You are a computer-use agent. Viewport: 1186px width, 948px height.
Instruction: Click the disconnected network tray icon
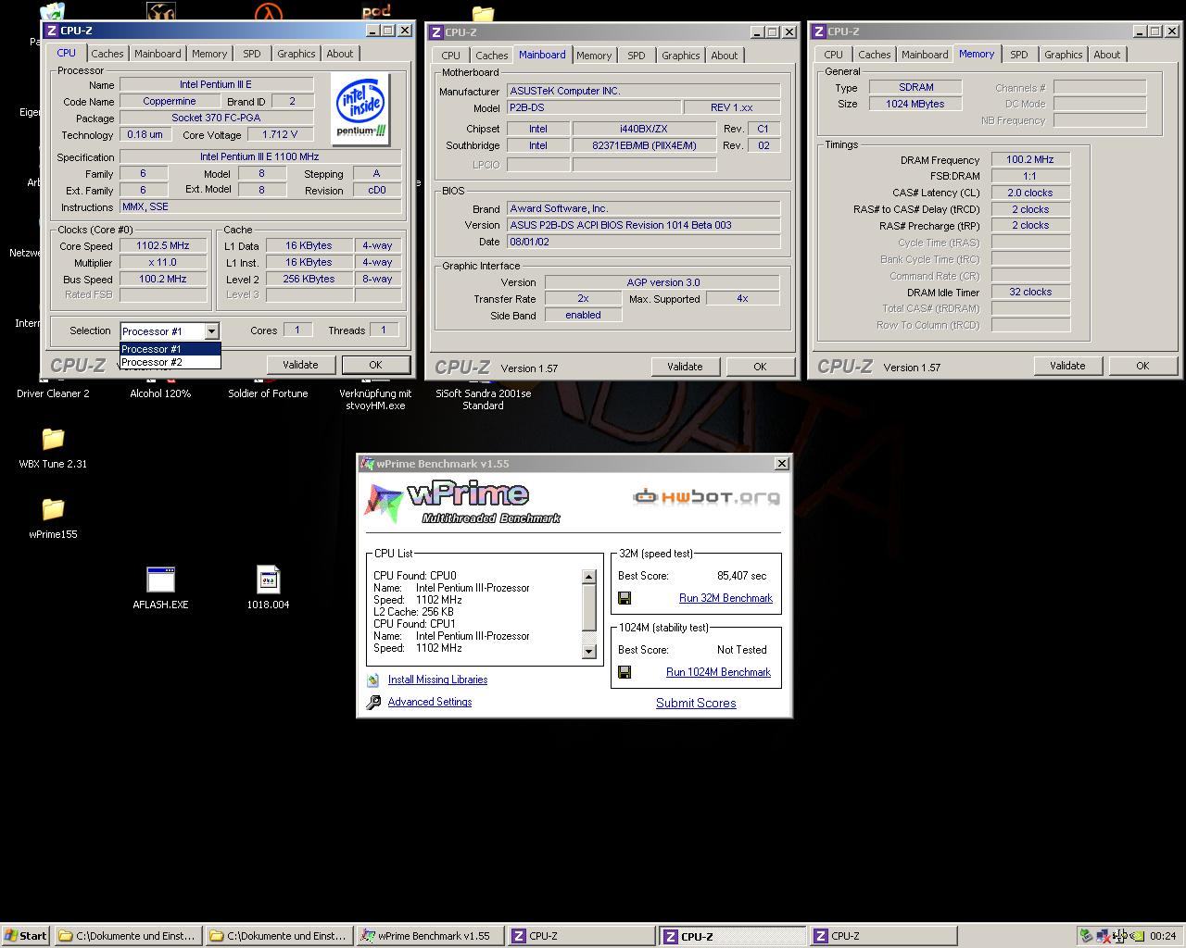pos(1103,936)
